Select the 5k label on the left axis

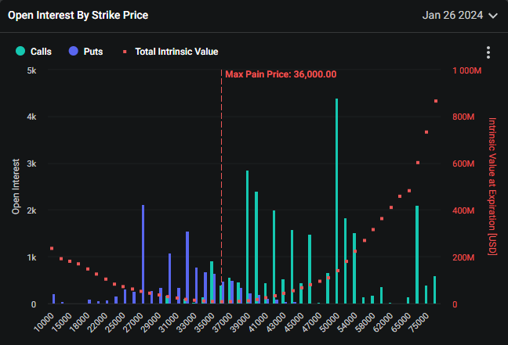pos(31,70)
